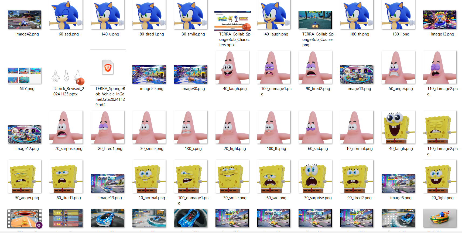Viewport: 462px width, 233px height.
Task: Select Patrick's 180_th.png image
Action: (x=274, y=127)
